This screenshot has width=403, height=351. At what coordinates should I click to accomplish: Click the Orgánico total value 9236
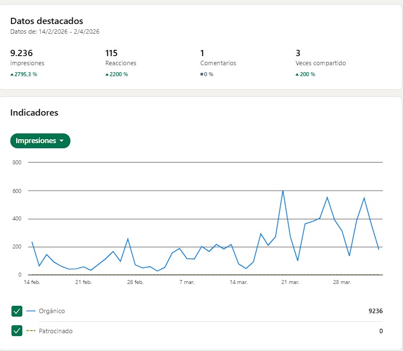pos(376,311)
